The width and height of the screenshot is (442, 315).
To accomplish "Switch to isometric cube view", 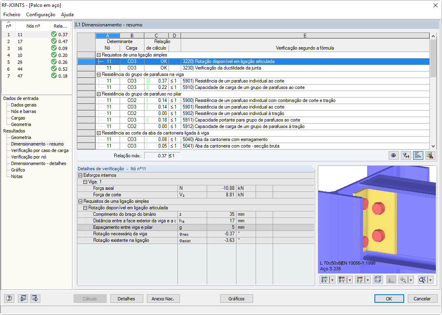I will click(x=378, y=280).
